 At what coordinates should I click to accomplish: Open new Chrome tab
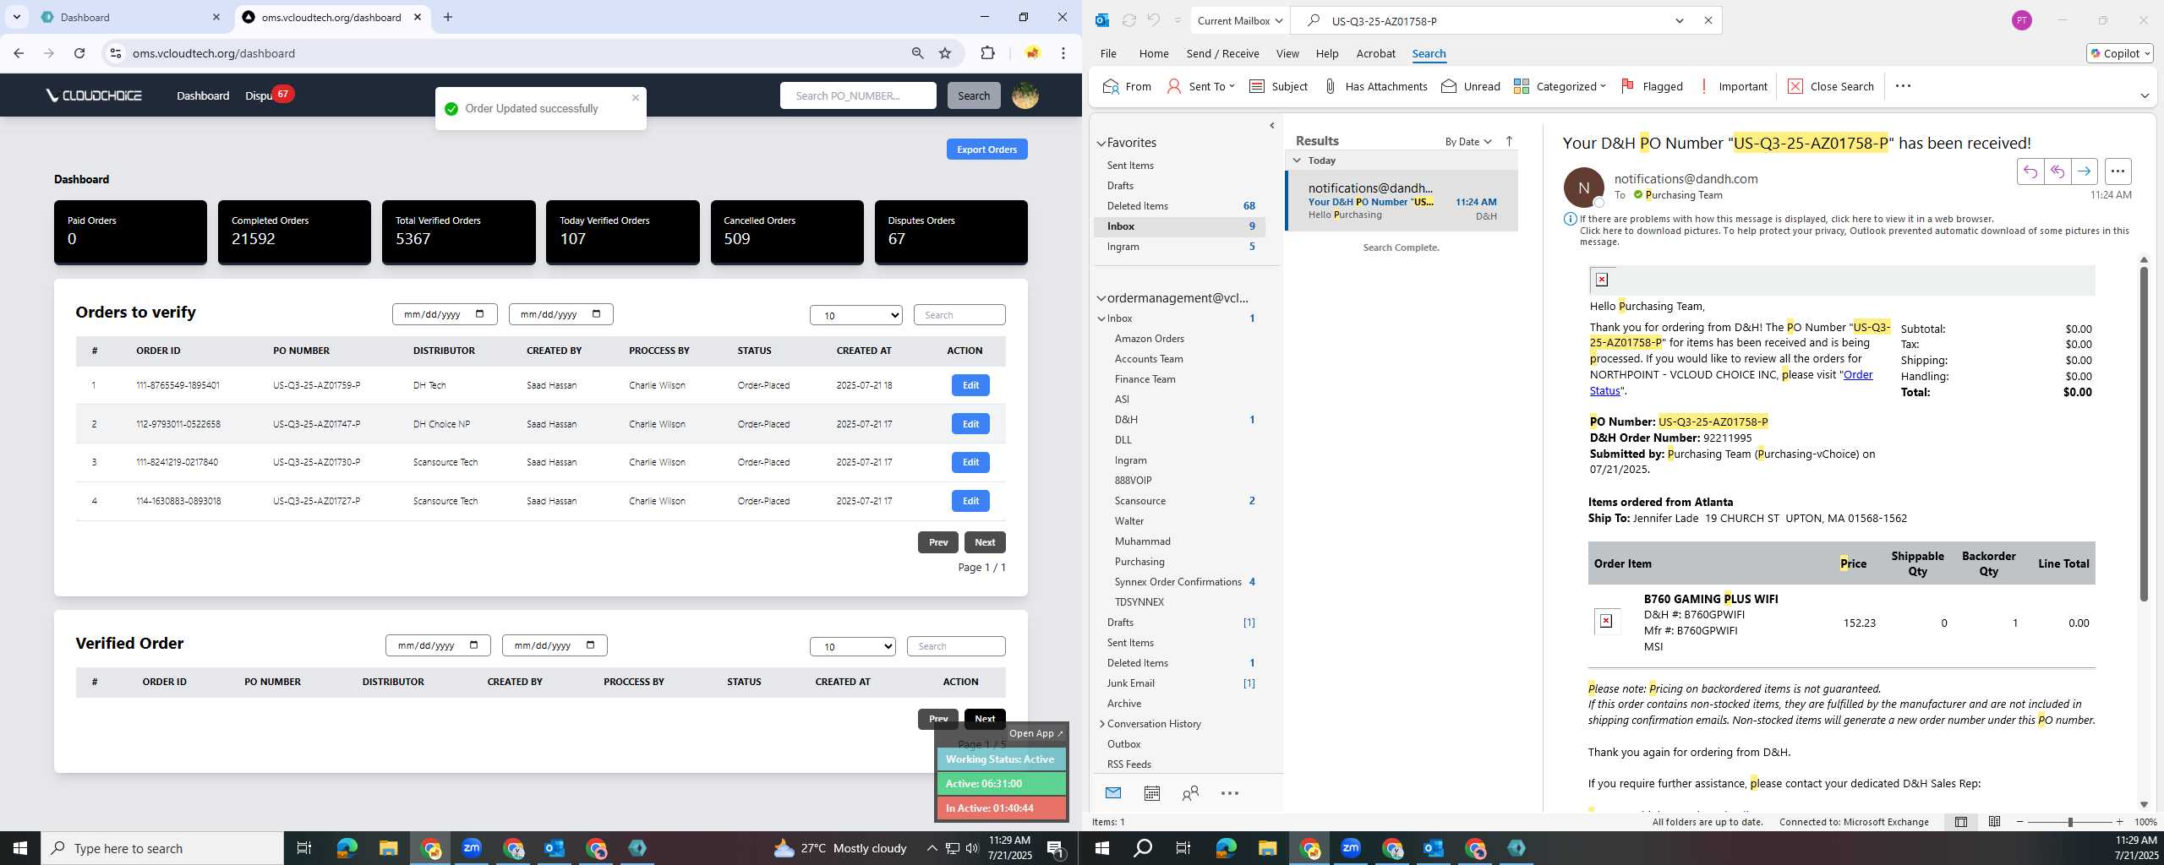click(448, 17)
